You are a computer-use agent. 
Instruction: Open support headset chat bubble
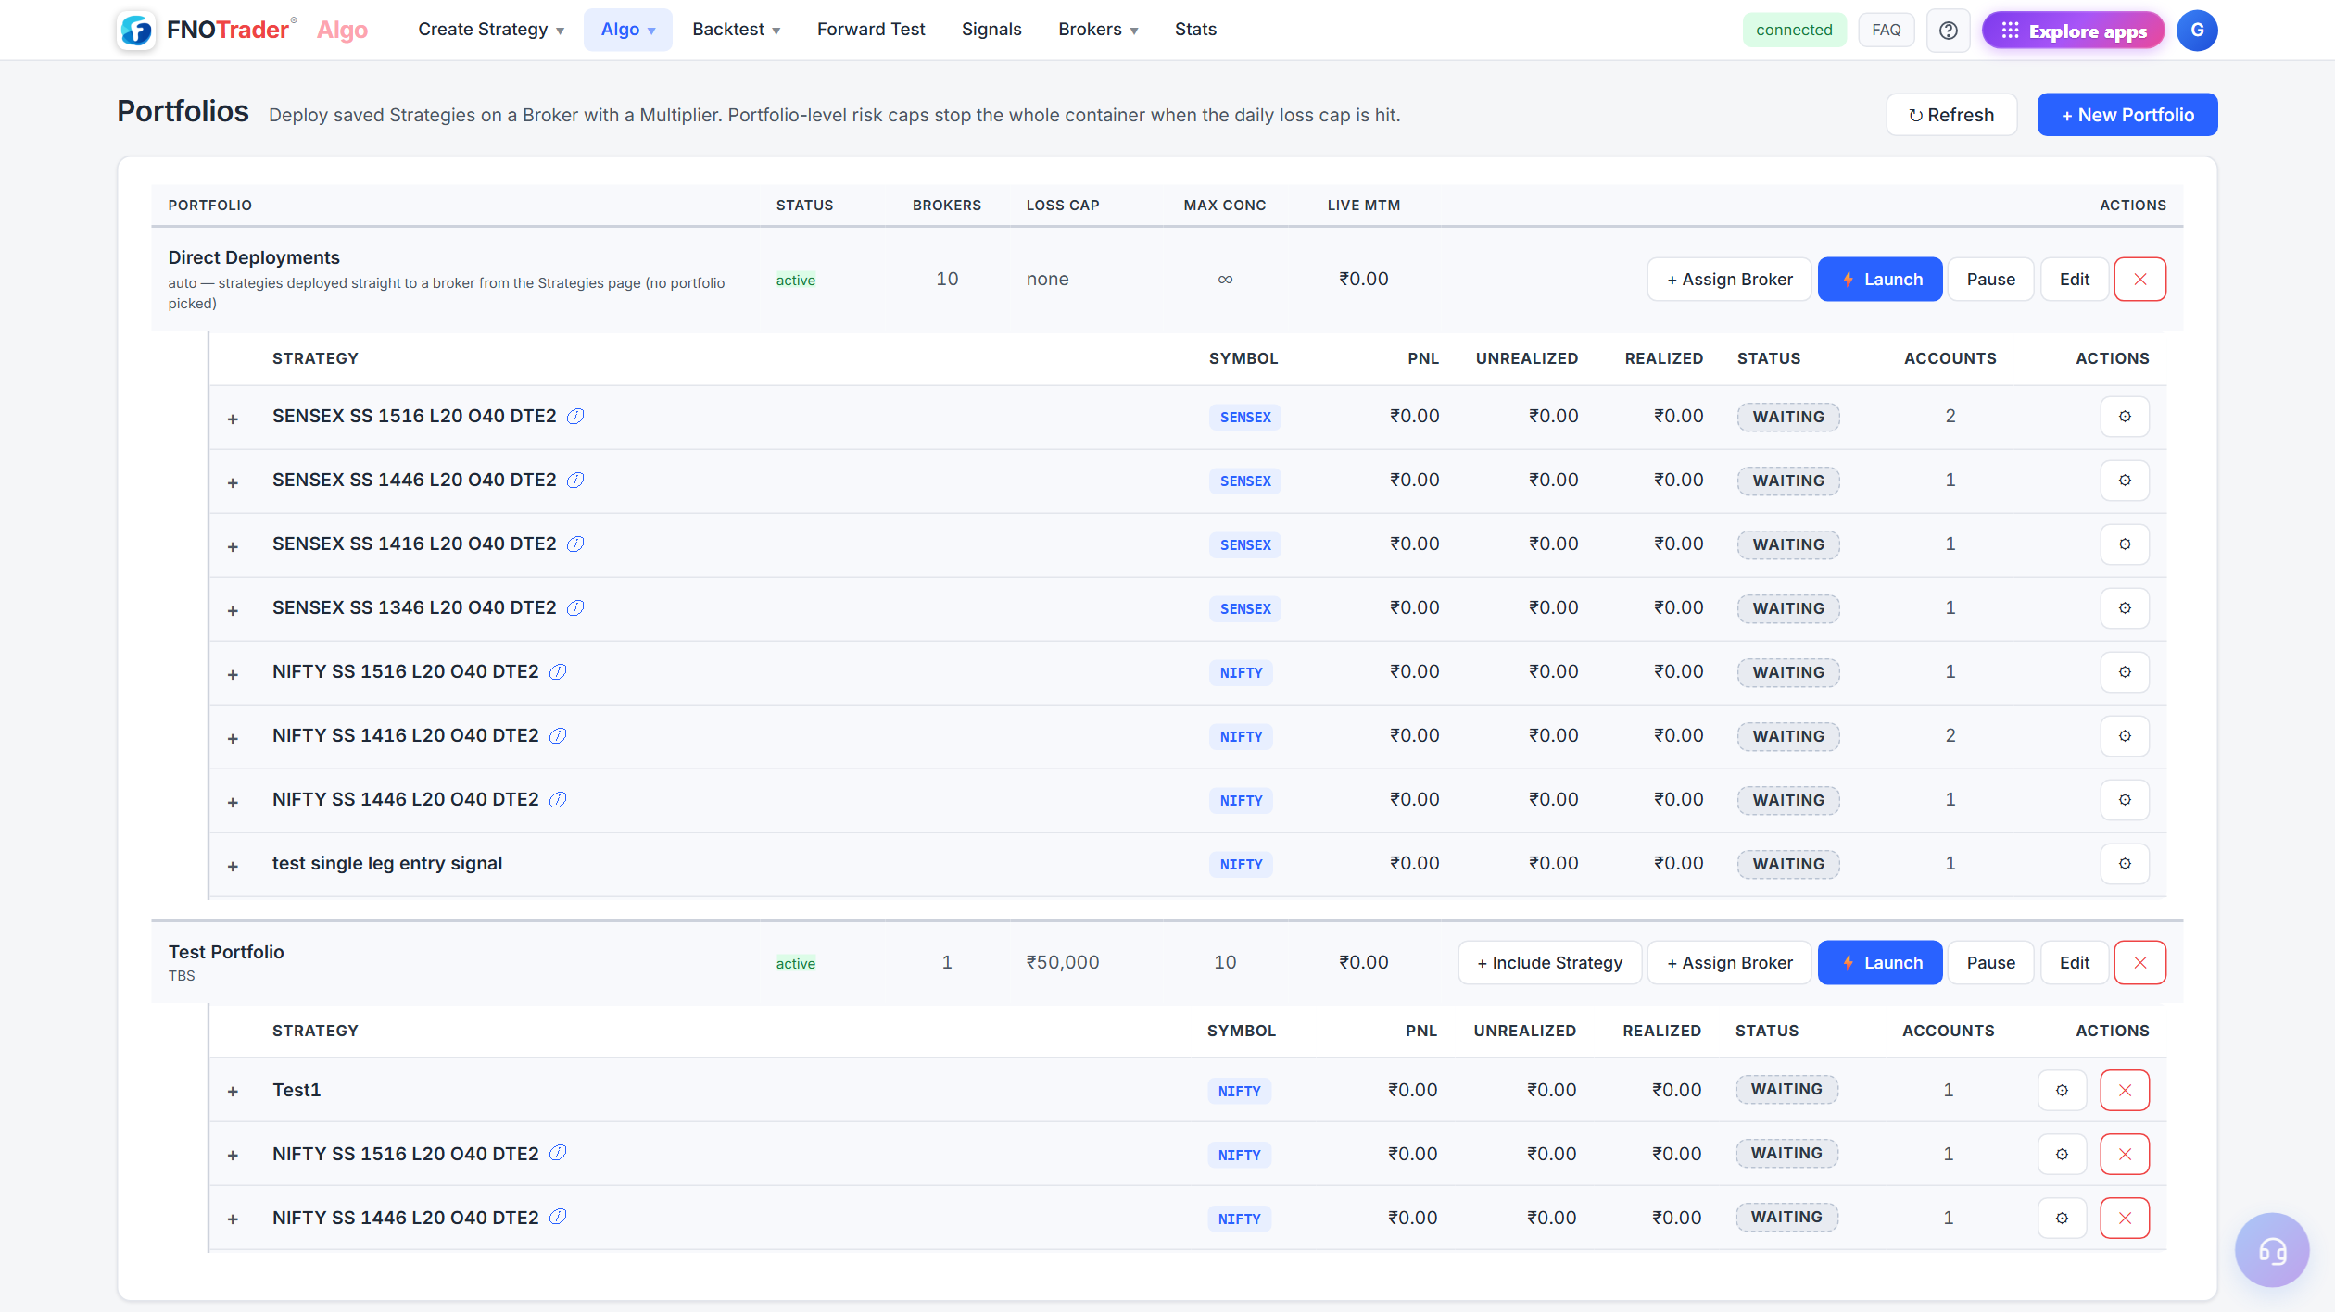[2271, 1250]
